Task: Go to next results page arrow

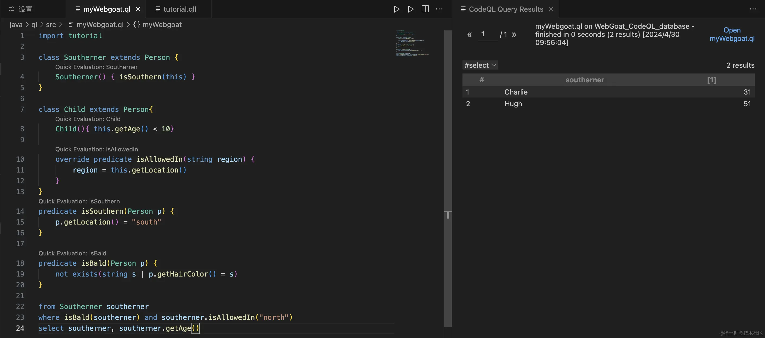Action: click(x=514, y=35)
